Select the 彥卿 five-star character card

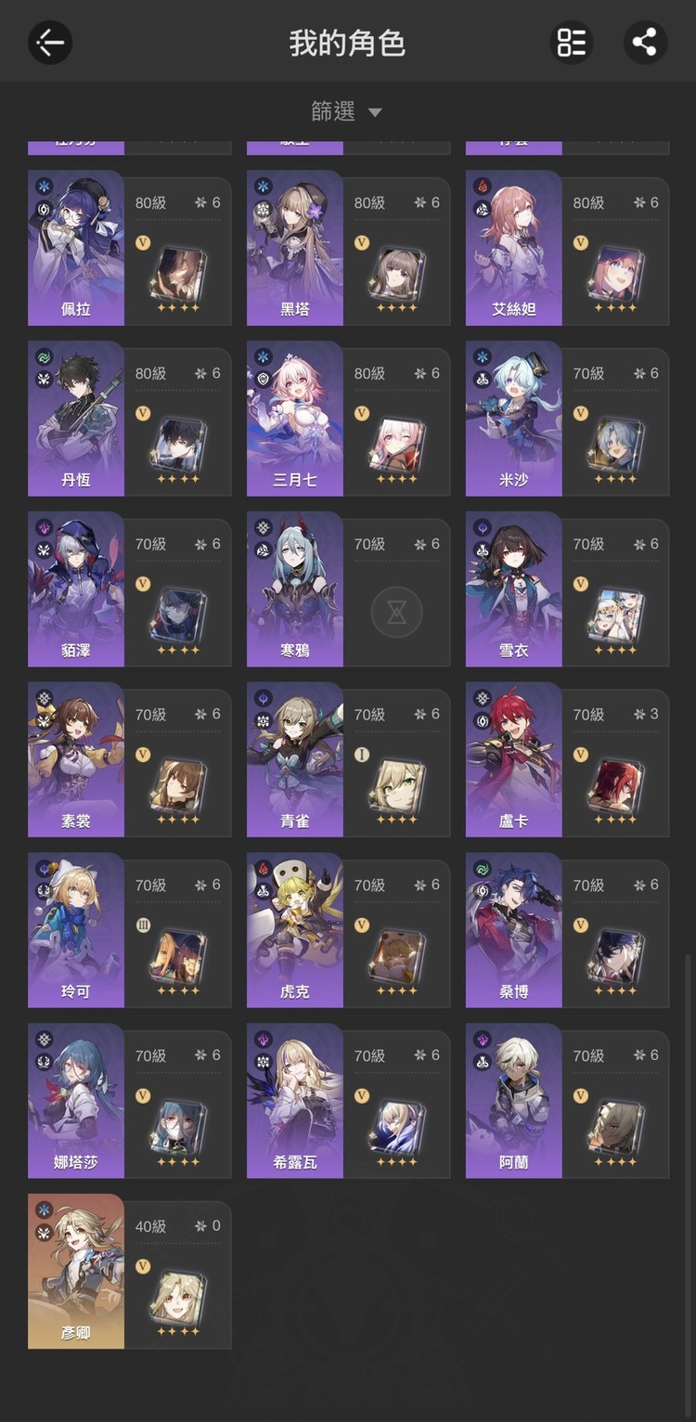pyautogui.click(x=130, y=1272)
